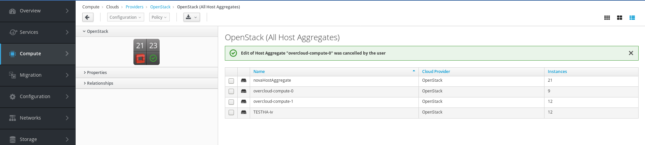Viewport: 645px width, 145px height.
Task: Check the TESTHA-iv checkbox
Action: click(x=231, y=113)
